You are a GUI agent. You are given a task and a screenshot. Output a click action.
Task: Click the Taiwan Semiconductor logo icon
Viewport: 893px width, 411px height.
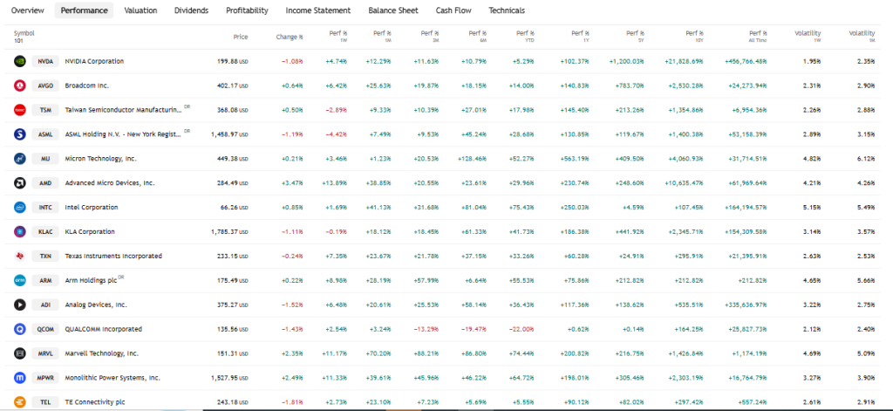20,110
